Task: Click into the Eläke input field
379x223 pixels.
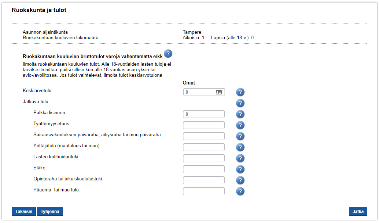Action: click(203, 169)
